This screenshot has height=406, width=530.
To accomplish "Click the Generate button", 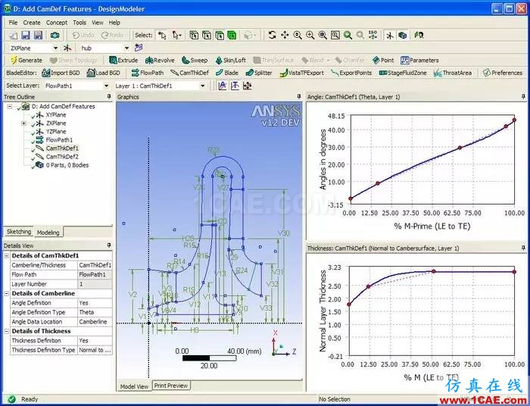I will click(26, 61).
